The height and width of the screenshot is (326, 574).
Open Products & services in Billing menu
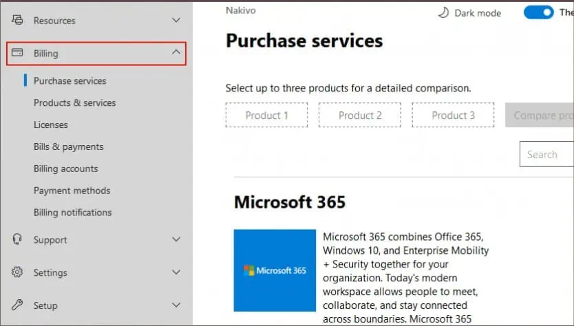[75, 102]
